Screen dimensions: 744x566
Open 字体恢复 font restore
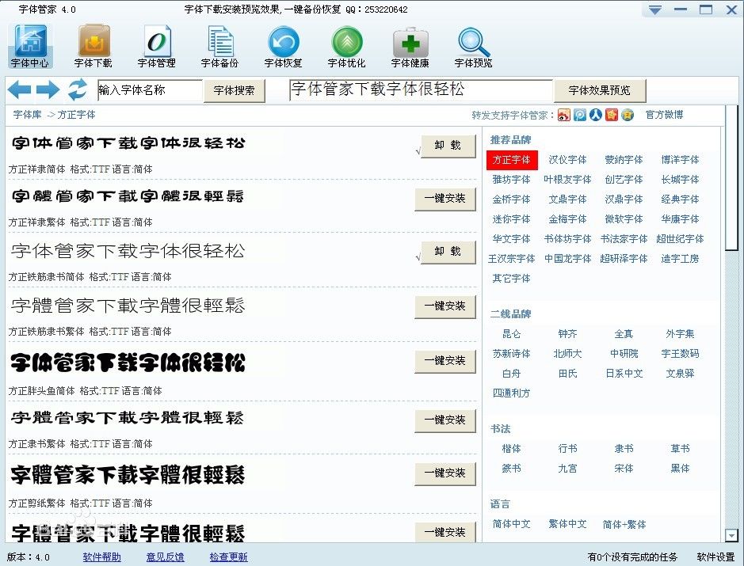coord(283,44)
